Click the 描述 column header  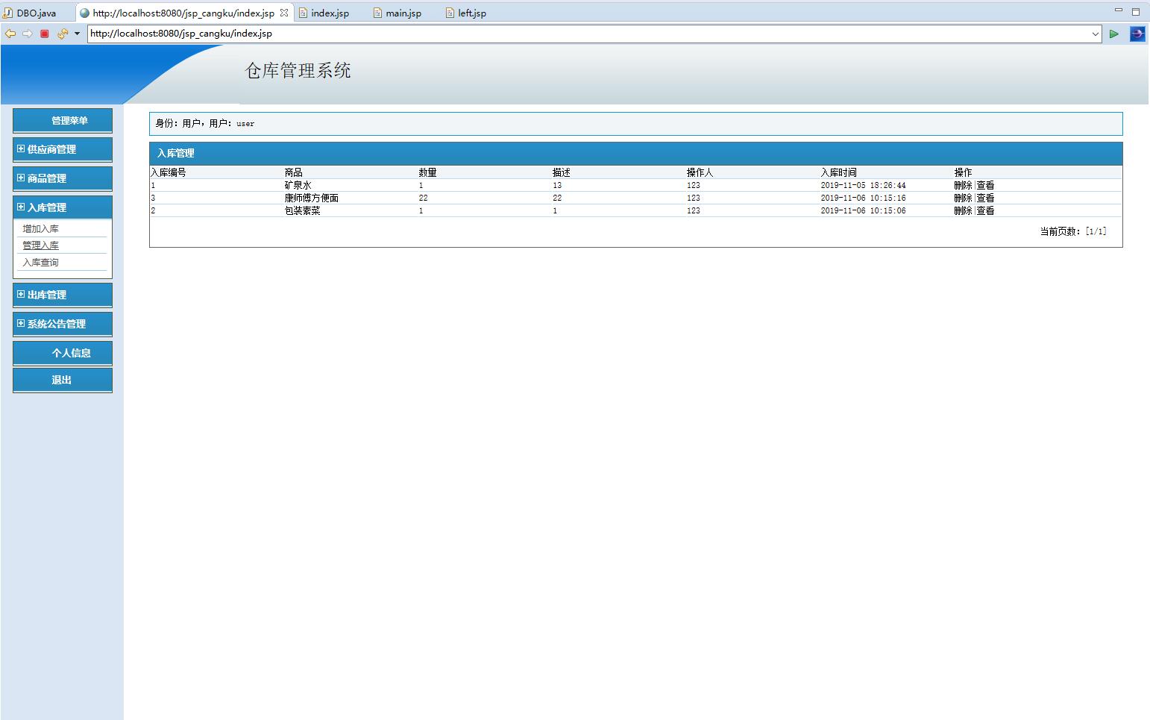coord(562,172)
